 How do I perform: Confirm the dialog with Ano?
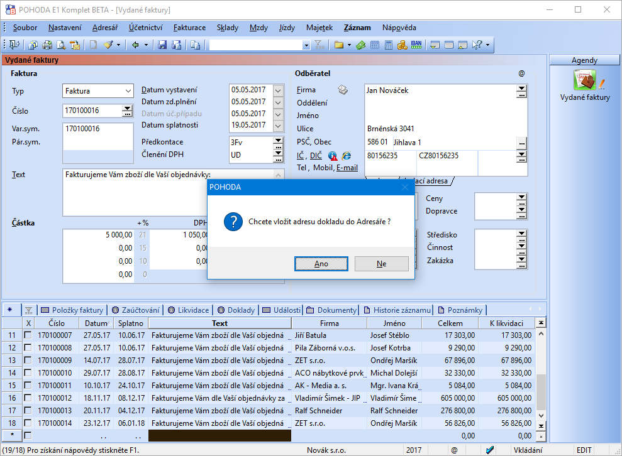click(x=321, y=264)
